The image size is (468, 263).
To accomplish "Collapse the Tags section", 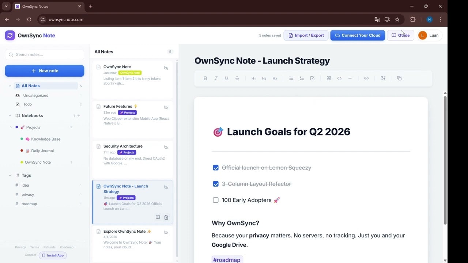I will coord(10,175).
